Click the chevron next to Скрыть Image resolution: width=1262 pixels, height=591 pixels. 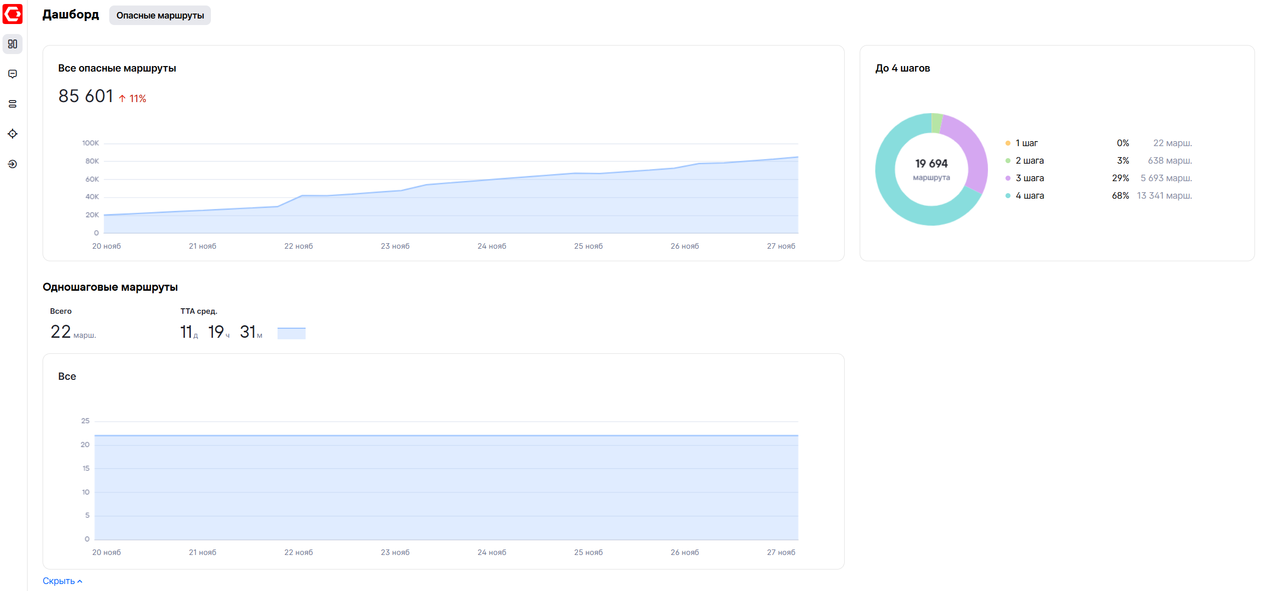(80, 581)
